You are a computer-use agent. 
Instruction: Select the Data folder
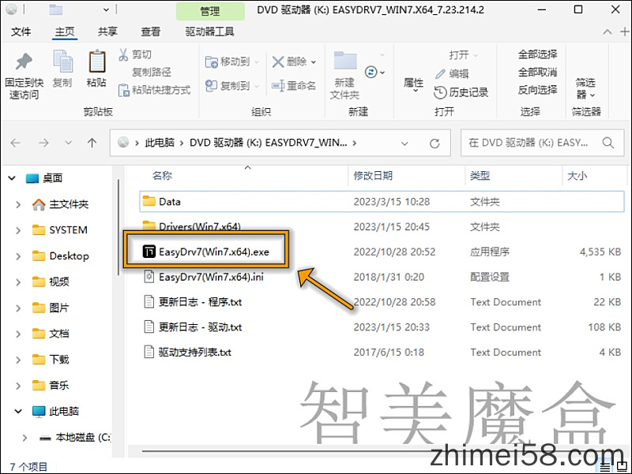pos(382,202)
